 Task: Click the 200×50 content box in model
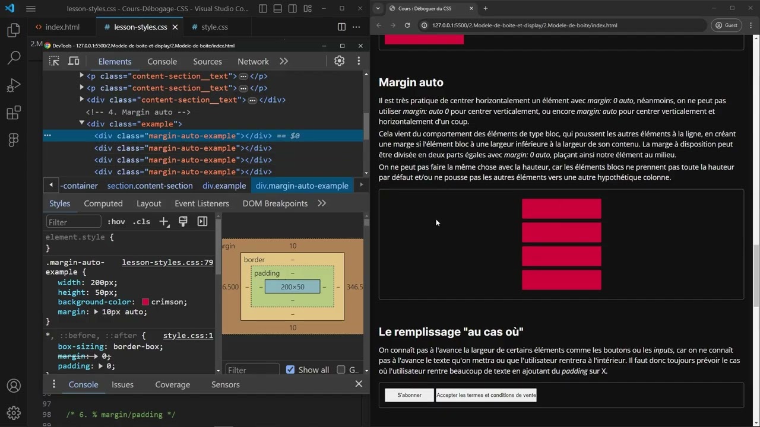tap(292, 286)
